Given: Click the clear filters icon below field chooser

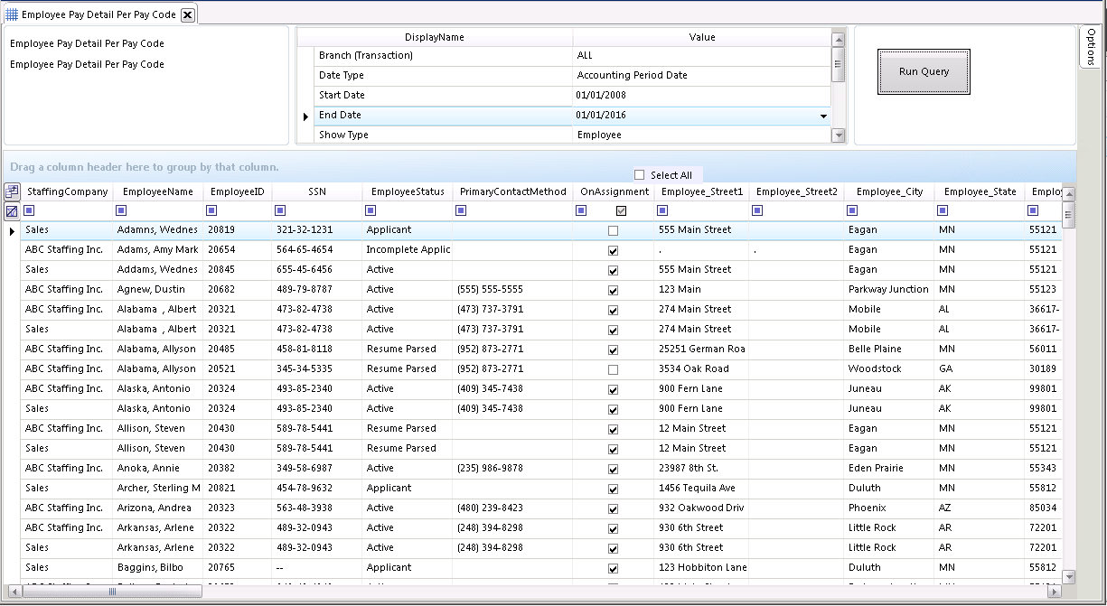Looking at the screenshot, I should [x=12, y=211].
